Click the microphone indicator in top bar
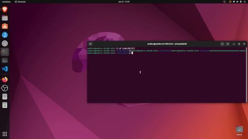This screenshot has height=139, width=248. tap(241, 2)
